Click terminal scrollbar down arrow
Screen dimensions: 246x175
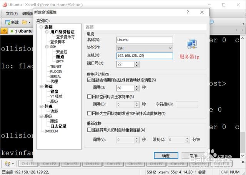tap(243, 156)
